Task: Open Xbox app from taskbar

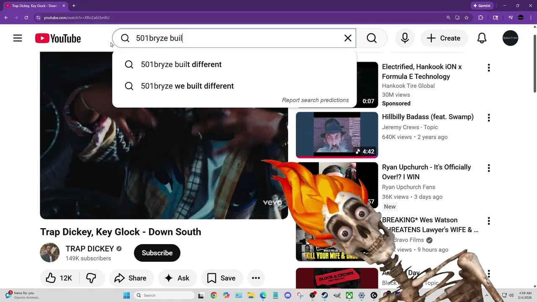Action: coord(349,295)
